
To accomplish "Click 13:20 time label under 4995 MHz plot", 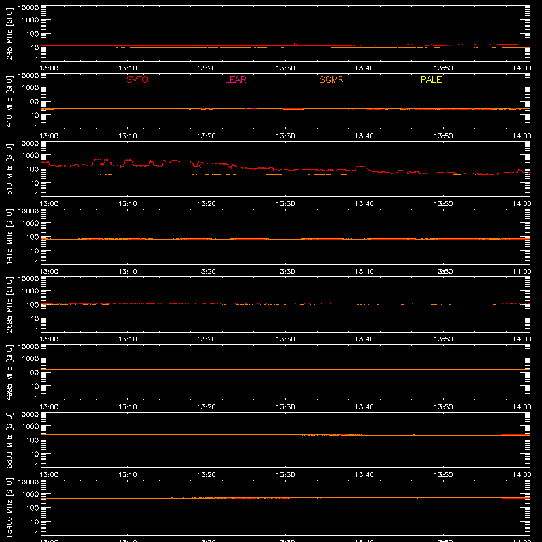I will point(207,407).
